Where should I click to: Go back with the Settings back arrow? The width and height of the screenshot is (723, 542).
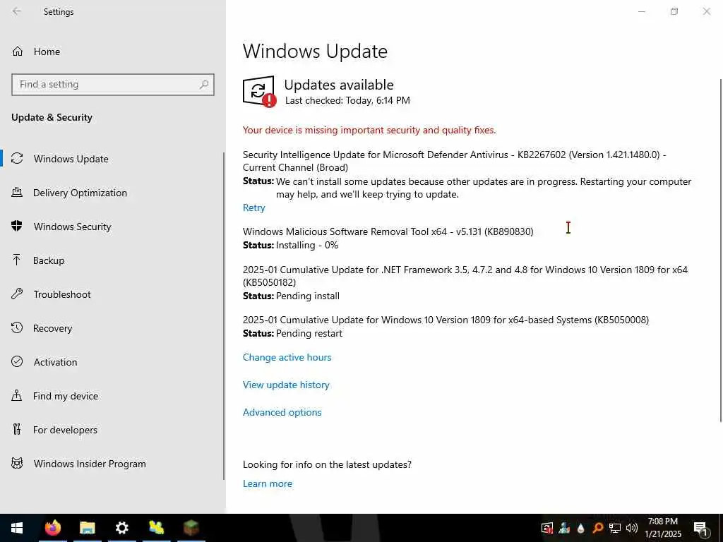(x=17, y=11)
